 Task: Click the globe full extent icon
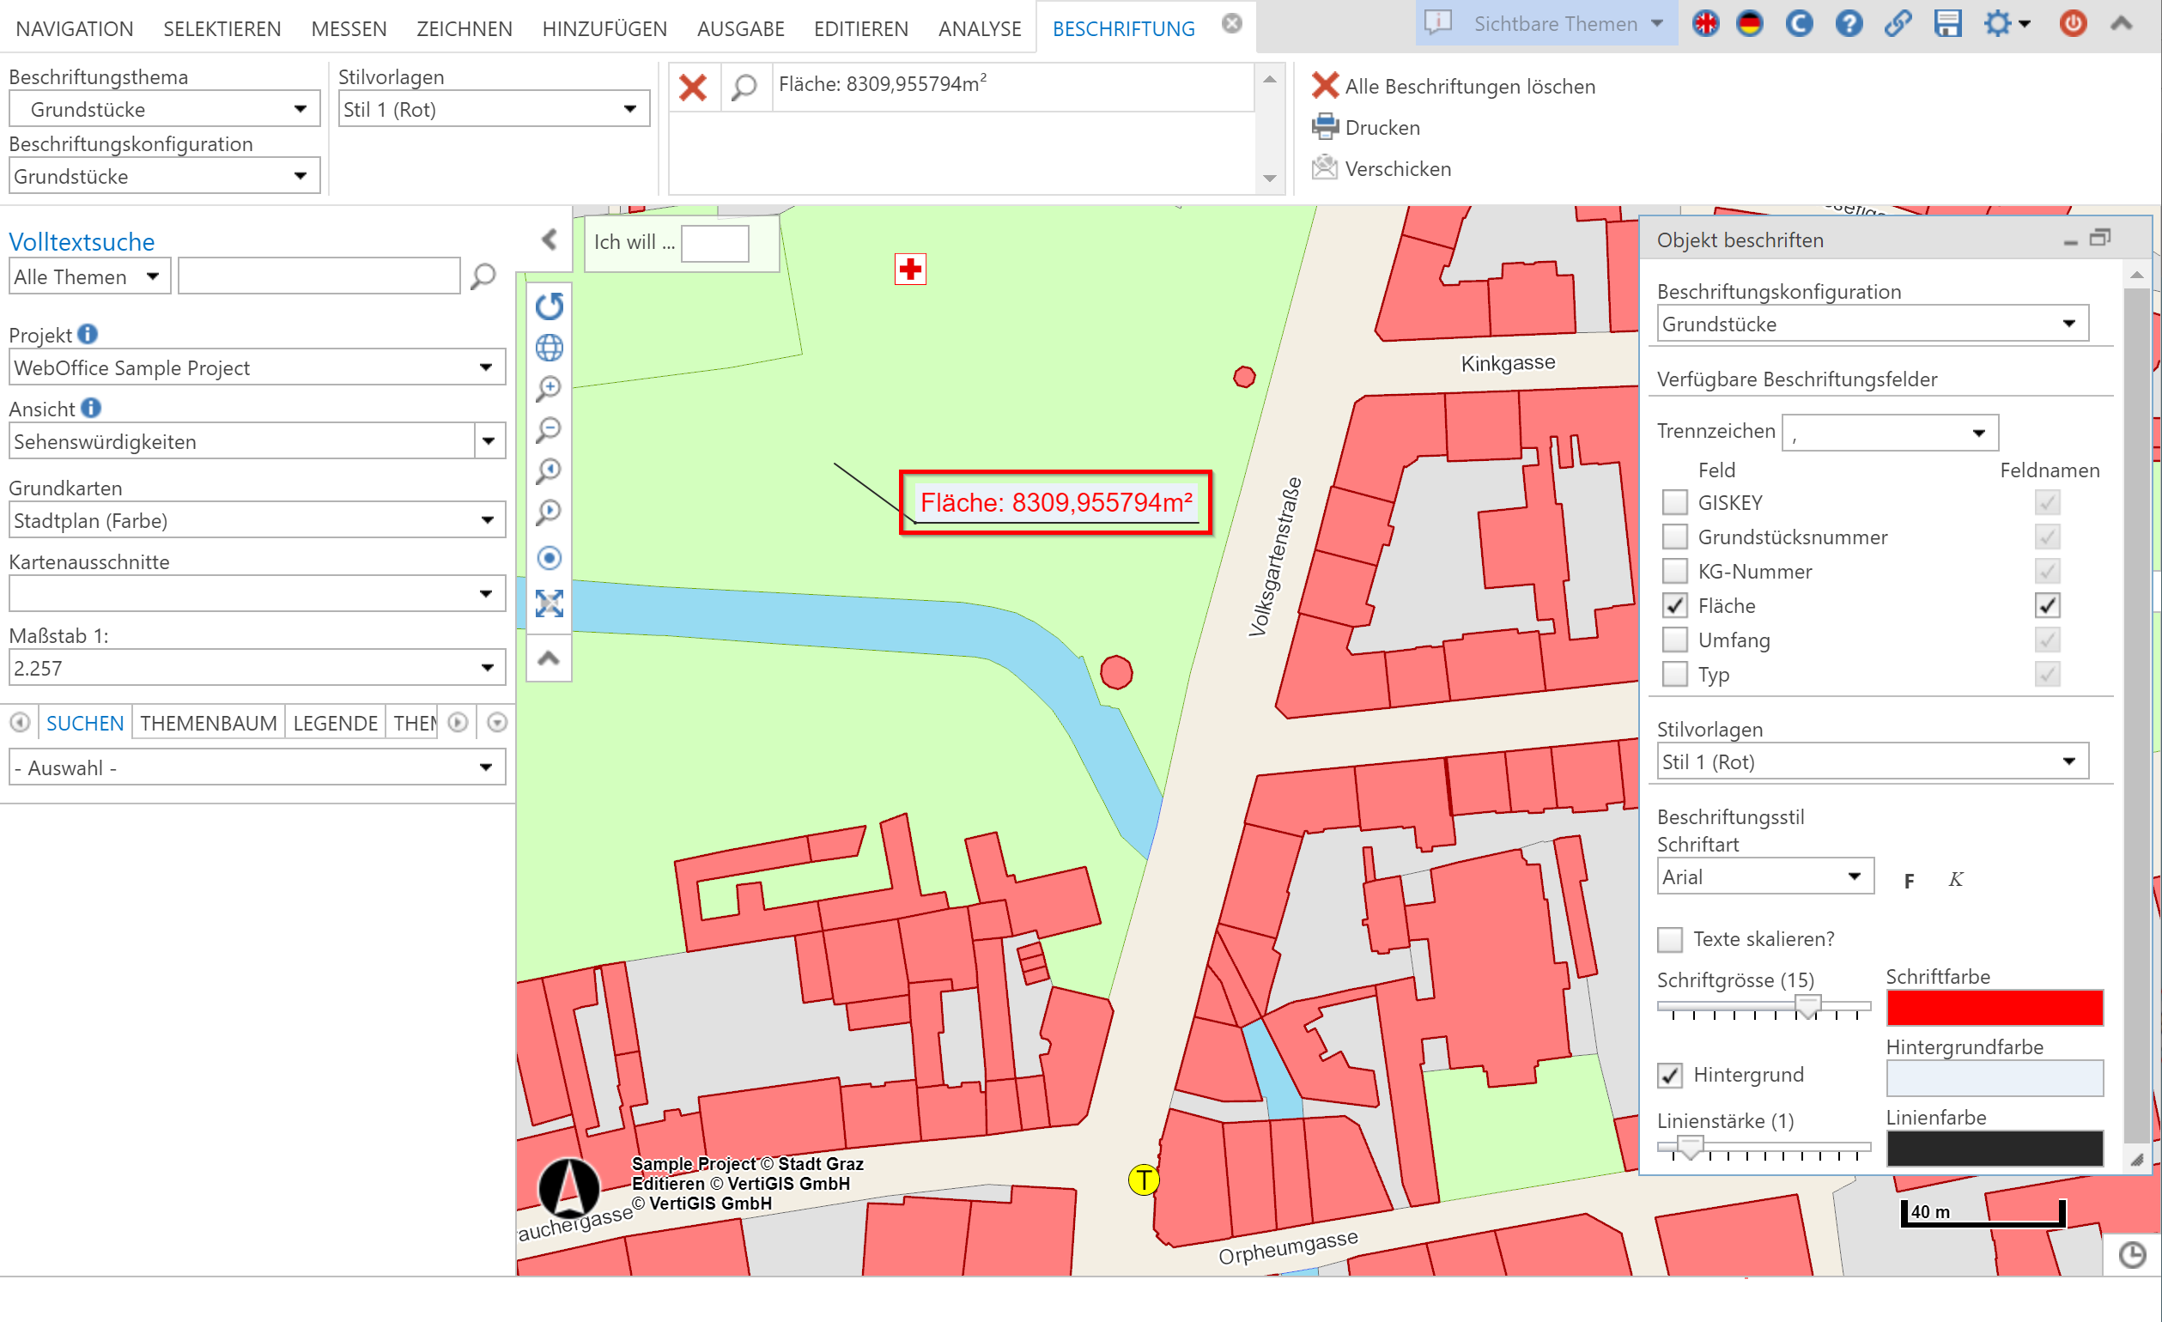[550, 348]
